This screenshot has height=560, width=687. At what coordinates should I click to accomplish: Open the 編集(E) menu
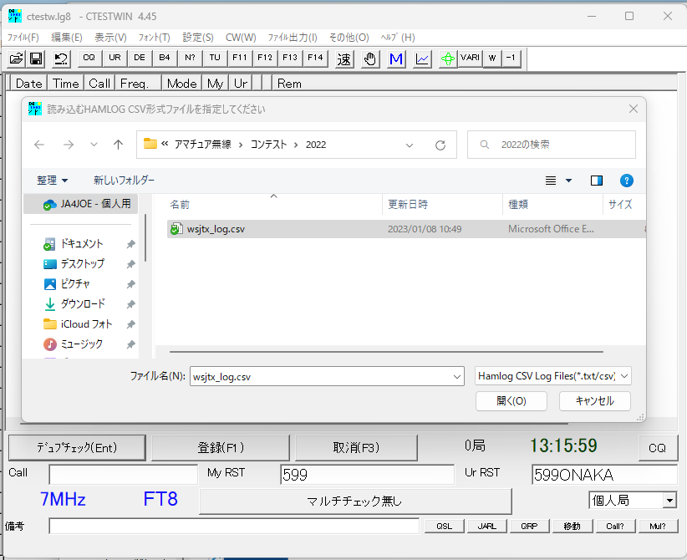67,38
